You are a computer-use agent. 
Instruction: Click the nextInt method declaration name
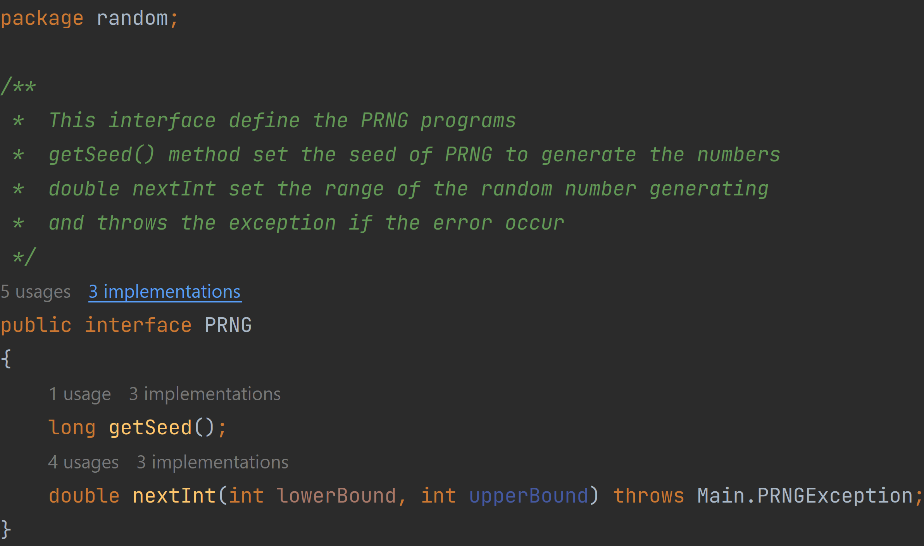point(174,496)
